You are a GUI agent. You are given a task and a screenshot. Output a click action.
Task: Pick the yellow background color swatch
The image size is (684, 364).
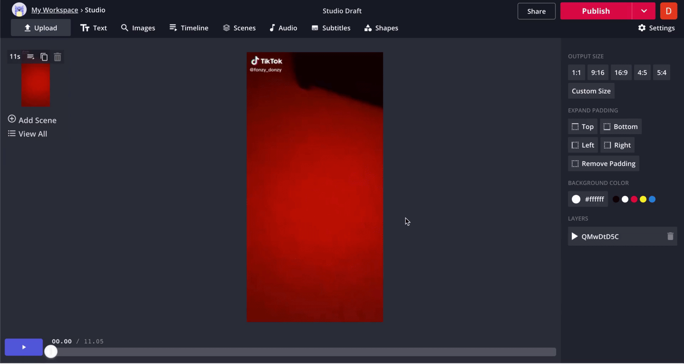[643, 199]
